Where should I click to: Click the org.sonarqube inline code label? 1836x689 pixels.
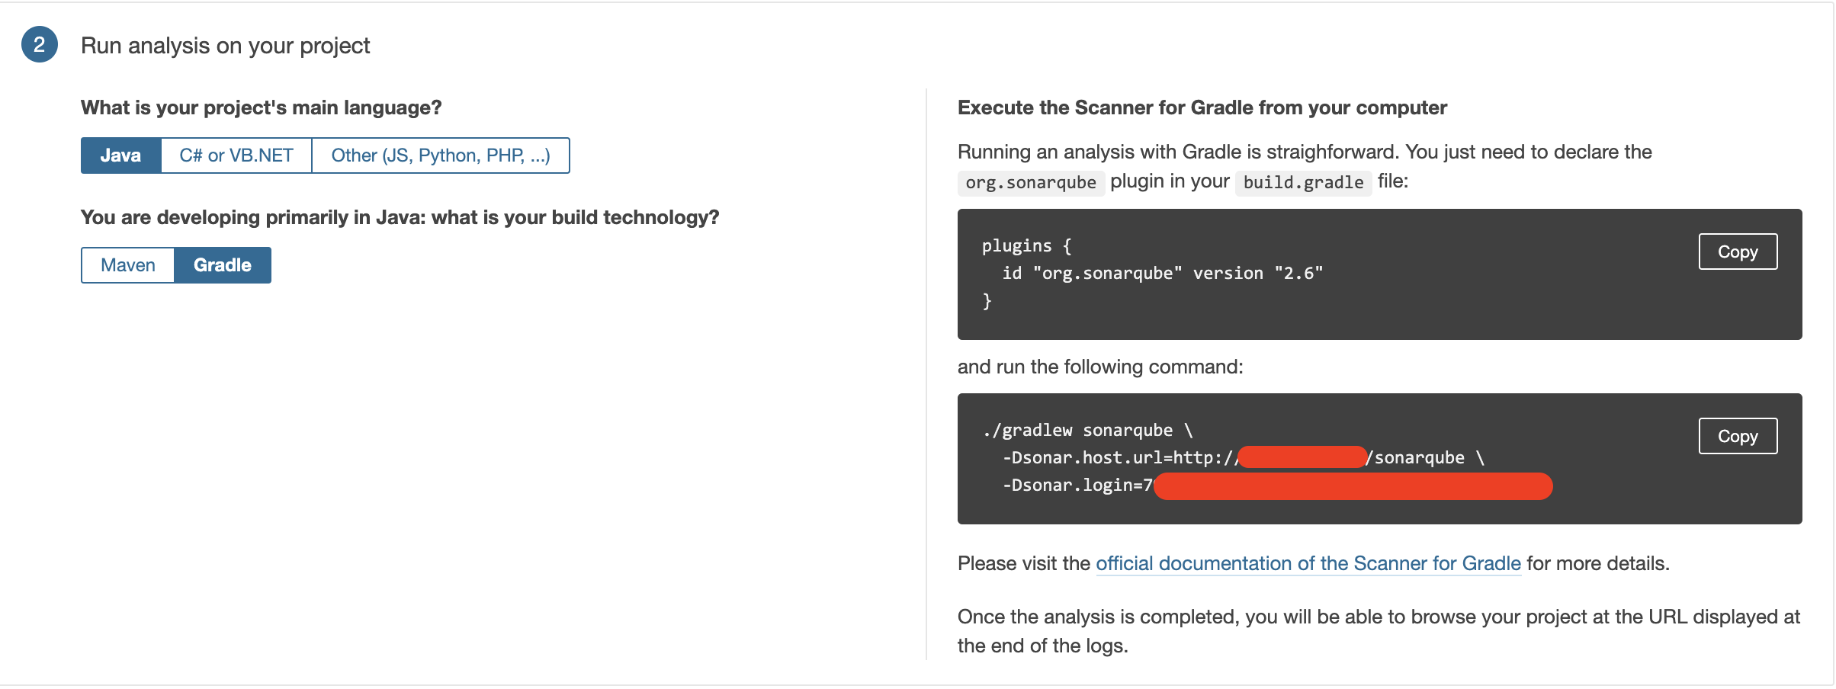click(1031, 182)
